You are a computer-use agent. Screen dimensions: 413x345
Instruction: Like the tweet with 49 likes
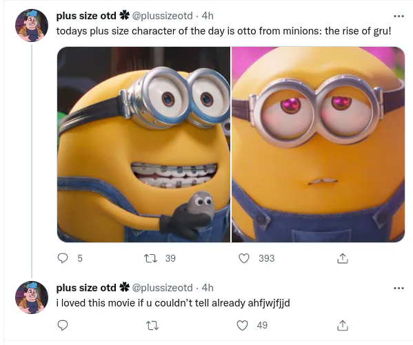click(x=242, y=325)
